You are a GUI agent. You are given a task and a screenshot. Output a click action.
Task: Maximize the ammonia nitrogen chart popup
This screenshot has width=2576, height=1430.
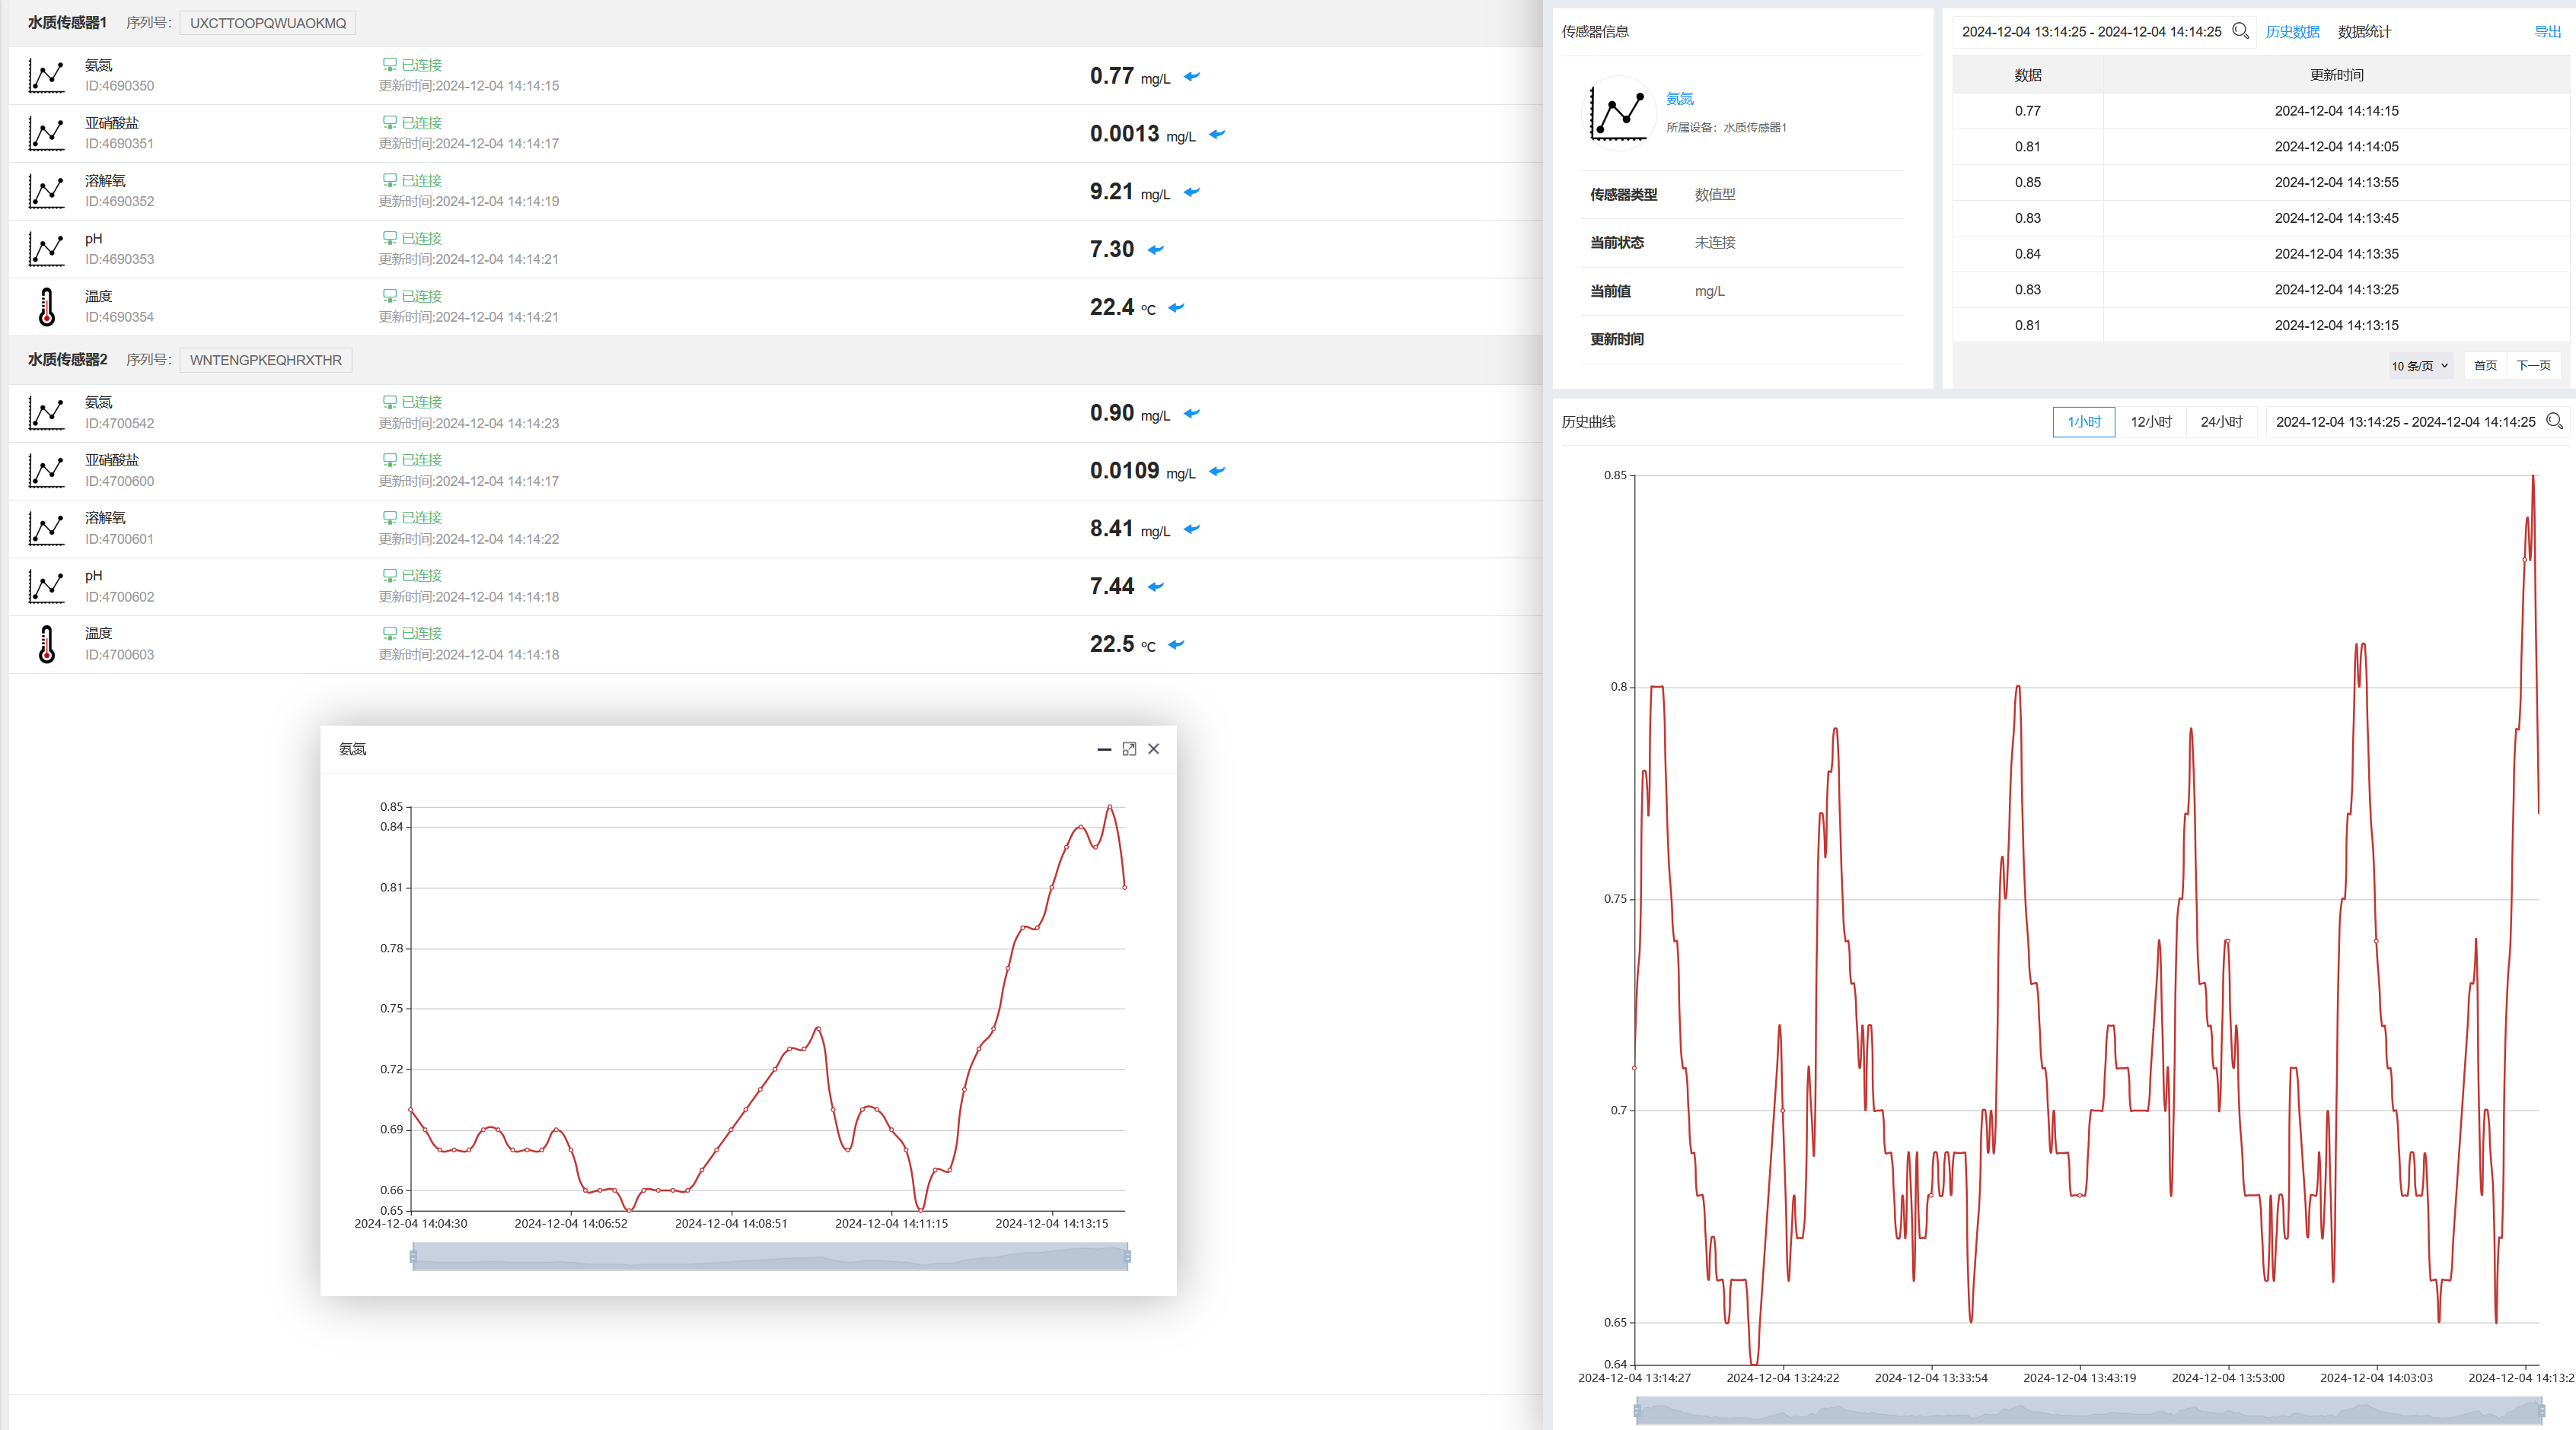coord(1129,748)
